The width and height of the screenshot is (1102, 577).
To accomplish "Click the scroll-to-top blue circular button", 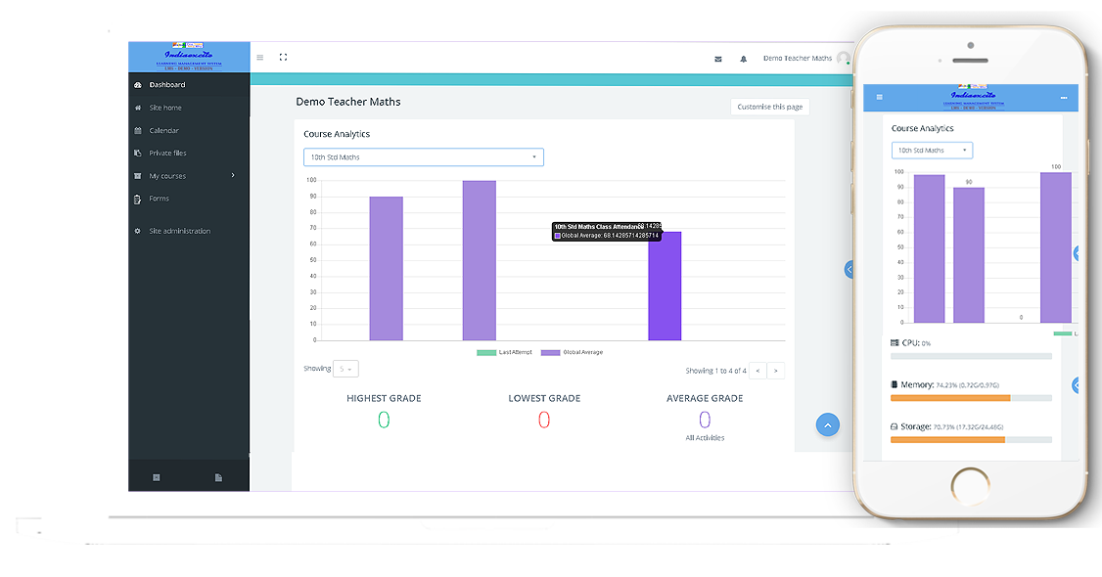I will [827, 424].
